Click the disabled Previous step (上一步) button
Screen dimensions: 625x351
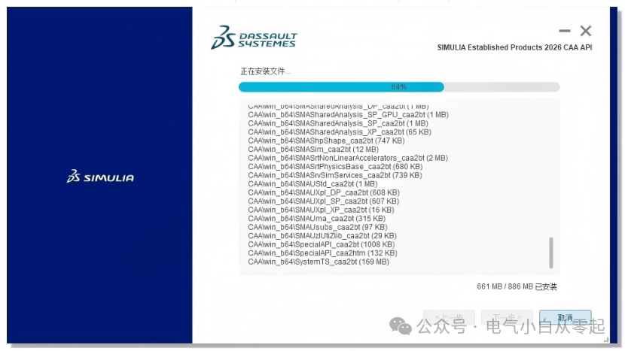[449, 318]
